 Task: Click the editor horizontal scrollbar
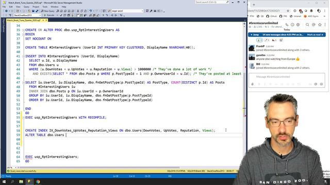click(99, 168)
